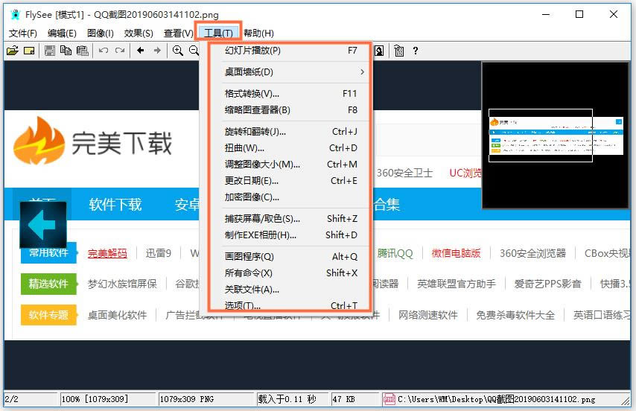Click the 软件下载 tab in the image
Viewport: 636px width, 411px height.
[x=115, y=205]
